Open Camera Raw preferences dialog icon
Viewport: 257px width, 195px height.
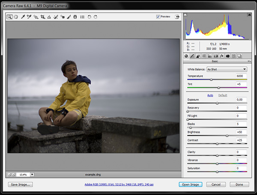tap(82, 17)
